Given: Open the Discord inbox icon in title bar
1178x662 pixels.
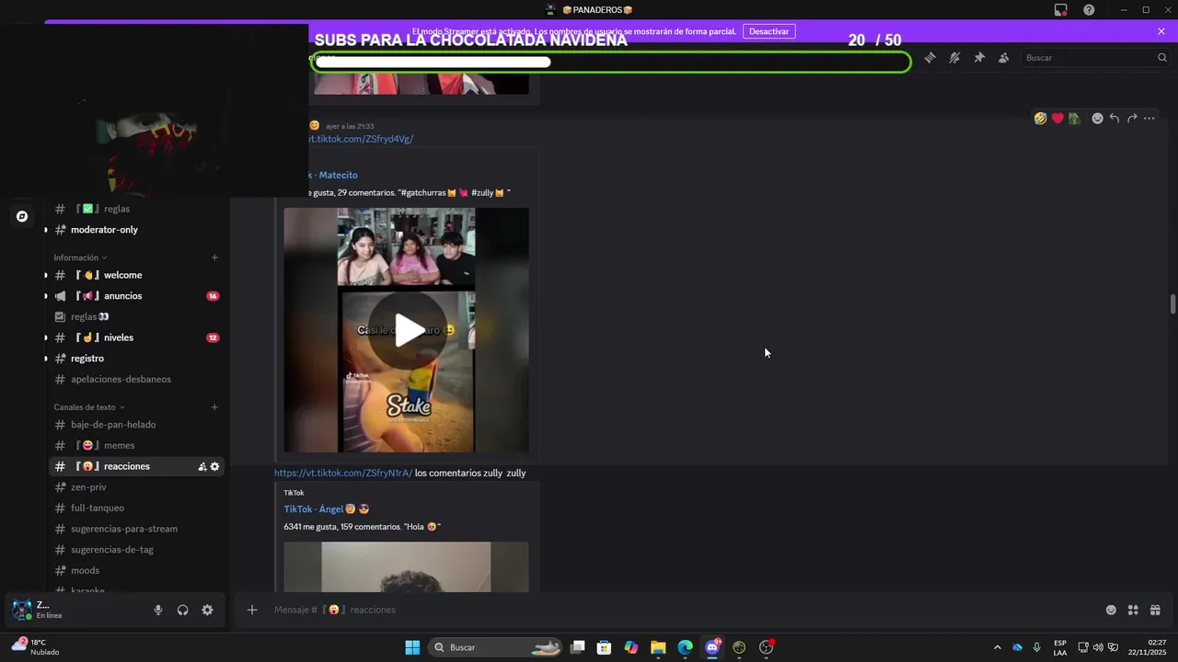Looking at the screenshot, I should [1061, 10].
